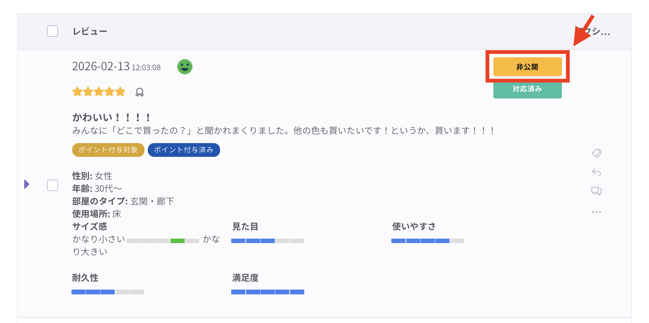Click the tag icon on the review row
This screenshot has height=323, width=649.
coord(596,153)
